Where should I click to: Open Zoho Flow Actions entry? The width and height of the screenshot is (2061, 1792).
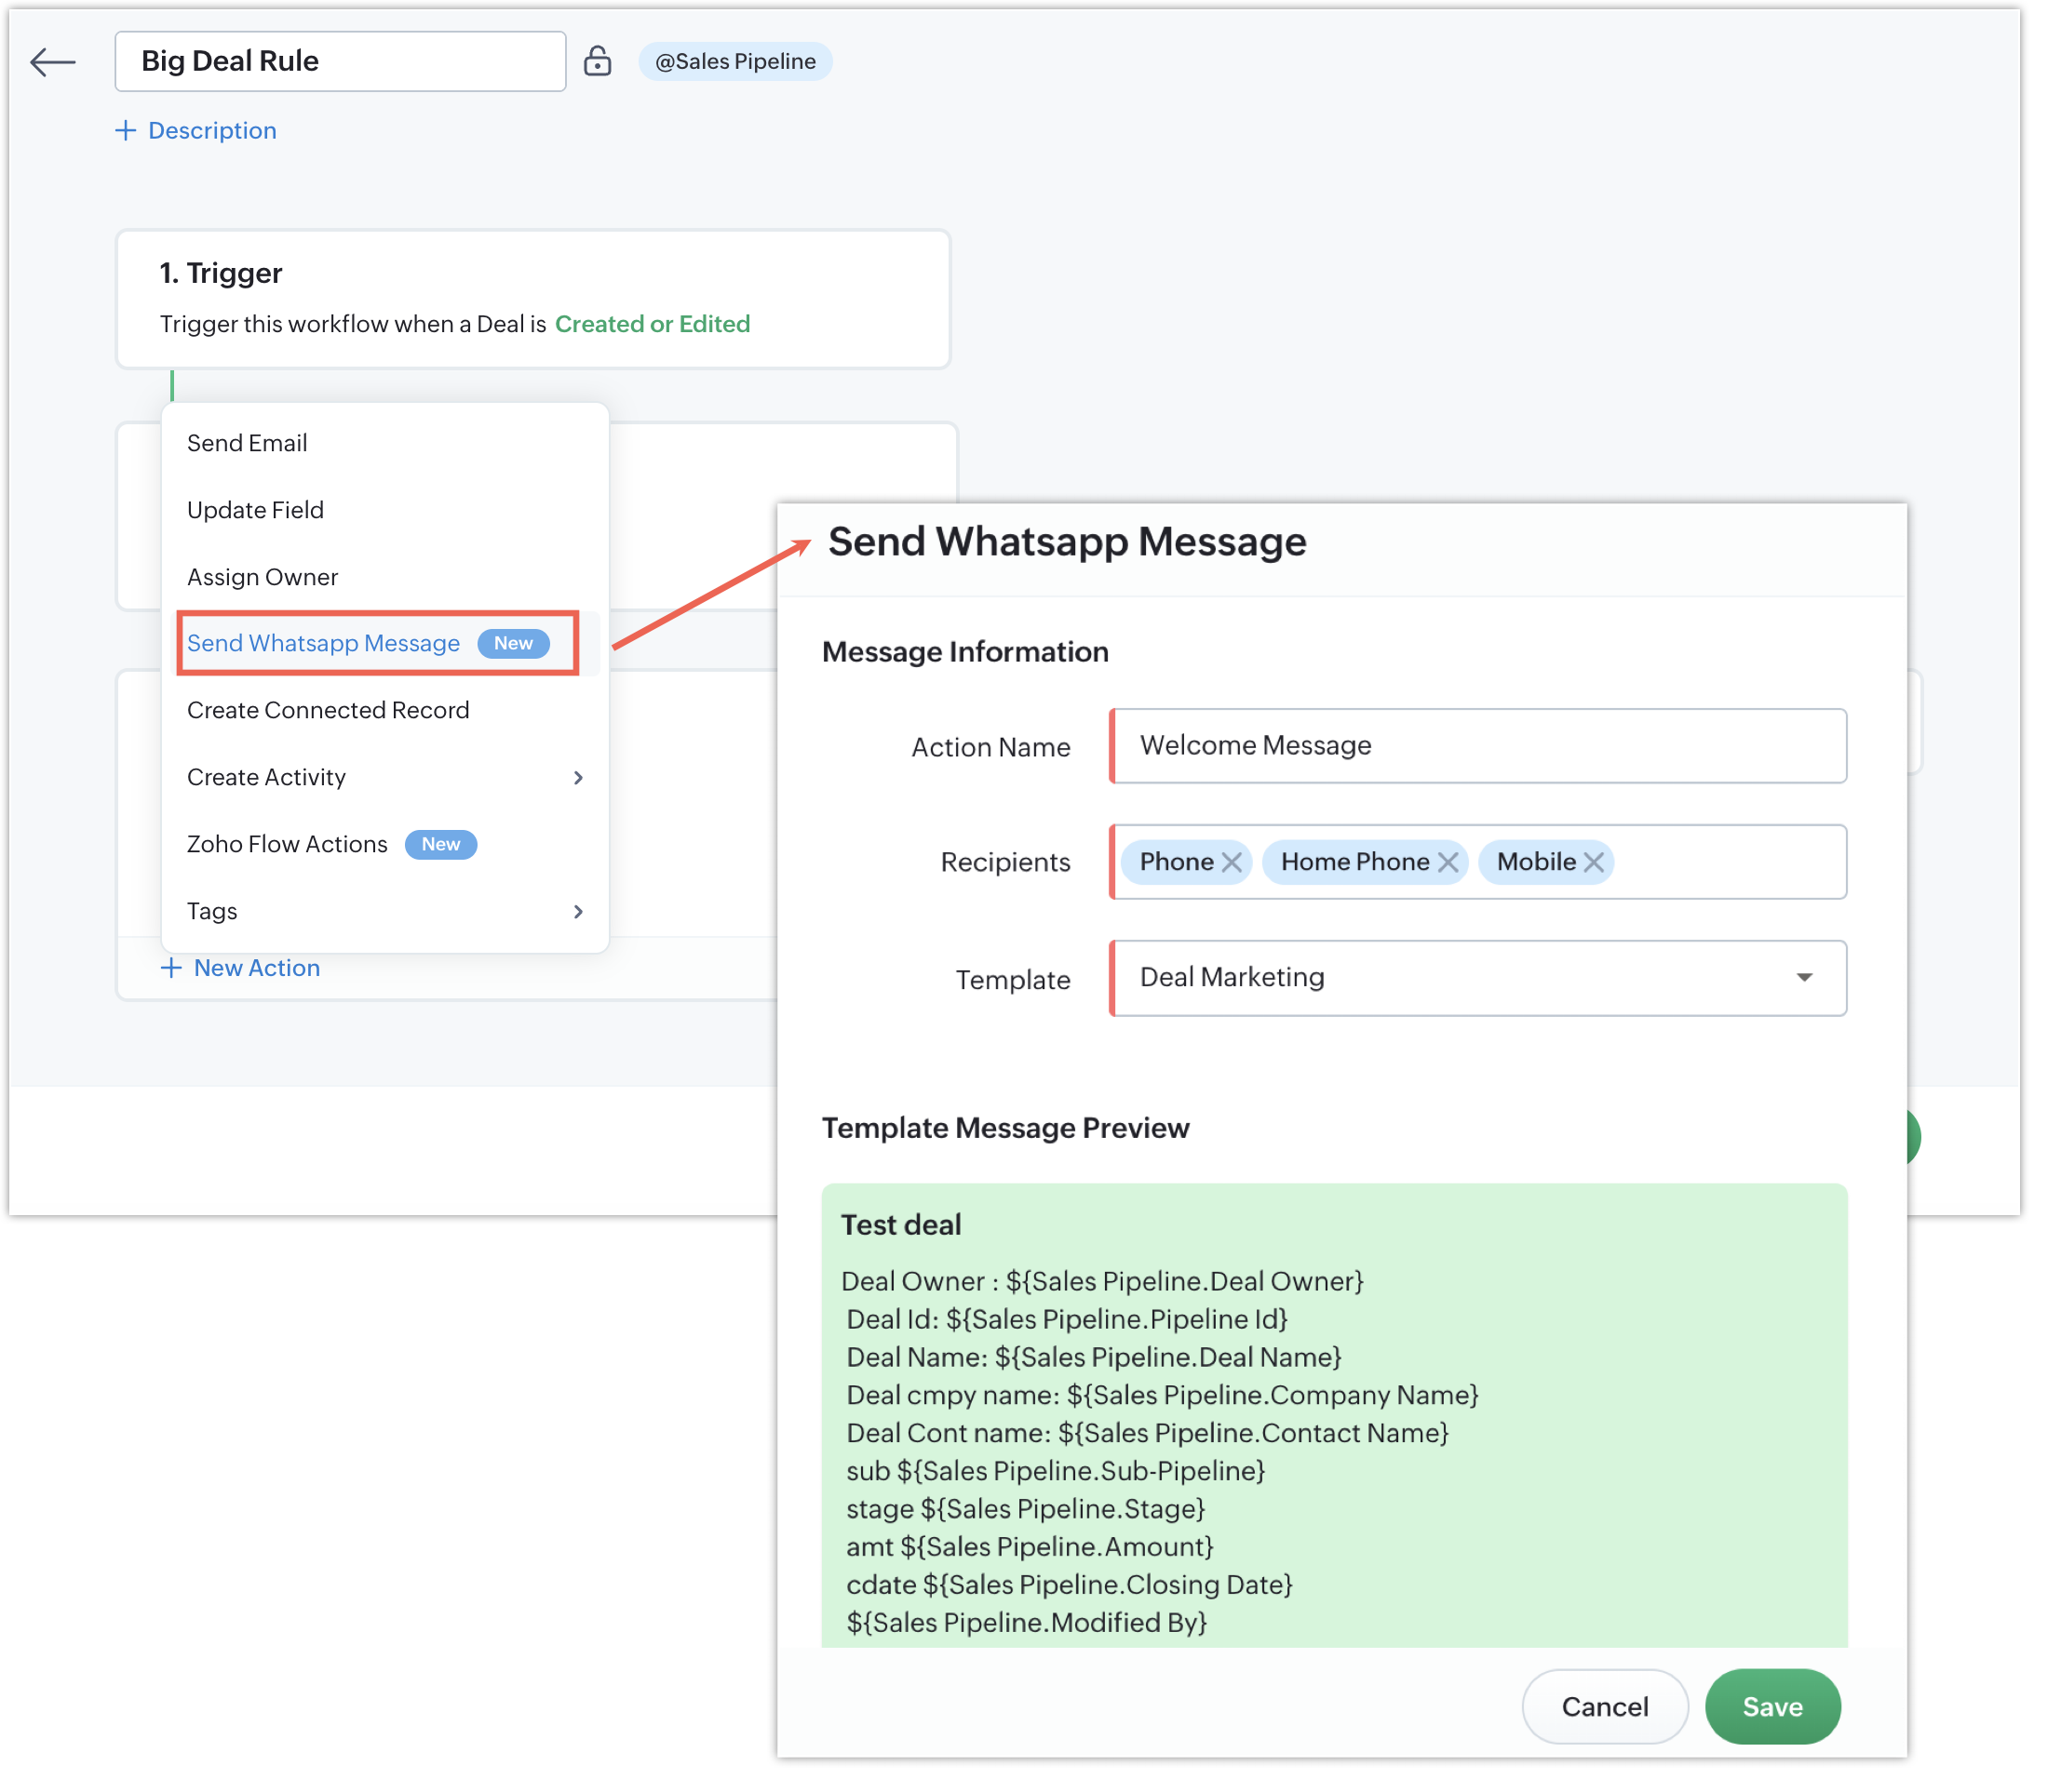pyautogui.click(x=287, y=844)
